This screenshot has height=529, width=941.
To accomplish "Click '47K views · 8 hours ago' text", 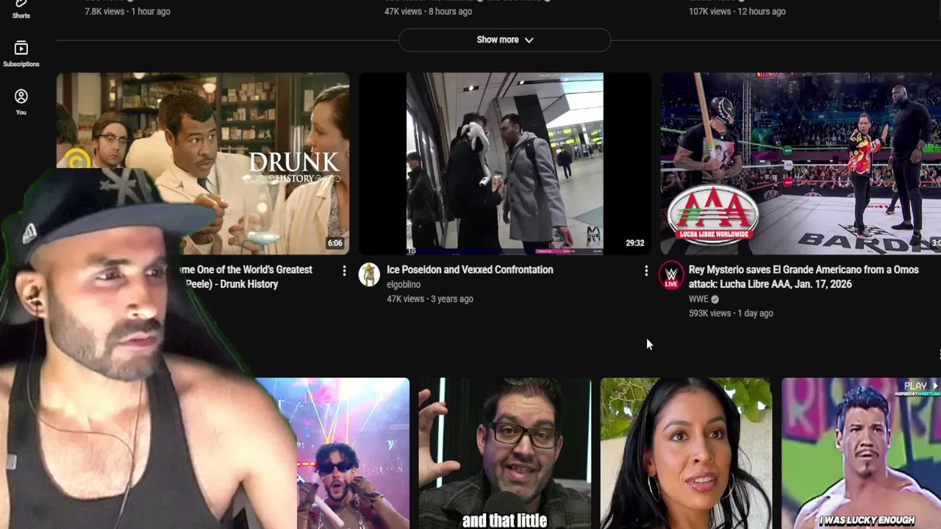I will [x=429, y=11].
